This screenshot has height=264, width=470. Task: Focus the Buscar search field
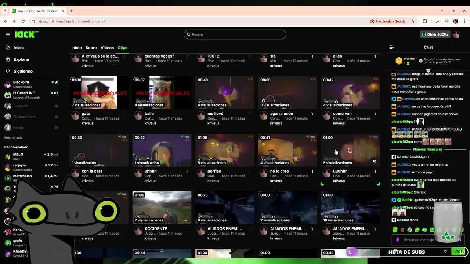pyautogui.click(x=235, y=34)
